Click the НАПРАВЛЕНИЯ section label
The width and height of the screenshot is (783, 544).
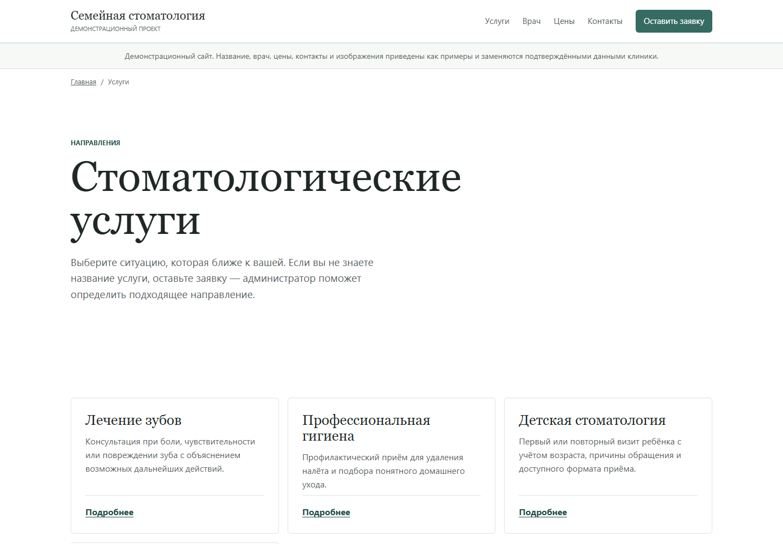tap(95, 143)
